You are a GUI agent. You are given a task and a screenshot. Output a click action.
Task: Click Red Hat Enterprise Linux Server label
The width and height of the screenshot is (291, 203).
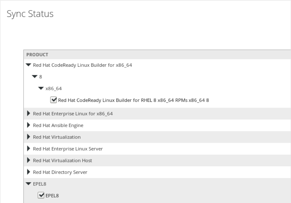(x=68, y=149)
